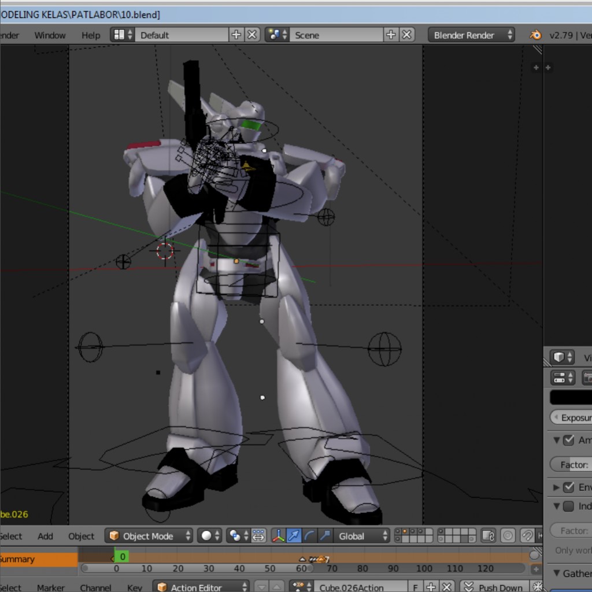Open the Marker menu in Action Editor

pyautogui.click(x=51, y=587)
